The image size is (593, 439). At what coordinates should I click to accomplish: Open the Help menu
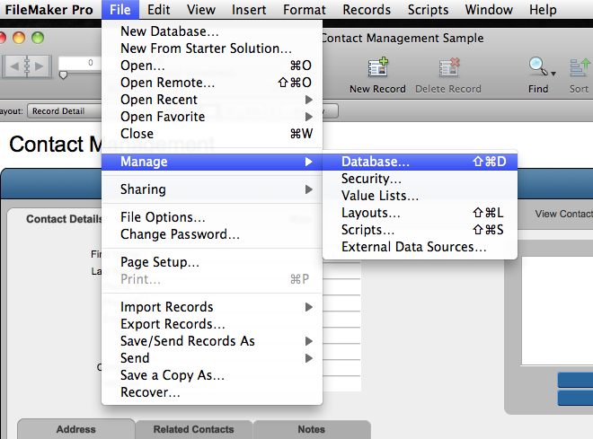pyautogui.click(x=543, y=10)
